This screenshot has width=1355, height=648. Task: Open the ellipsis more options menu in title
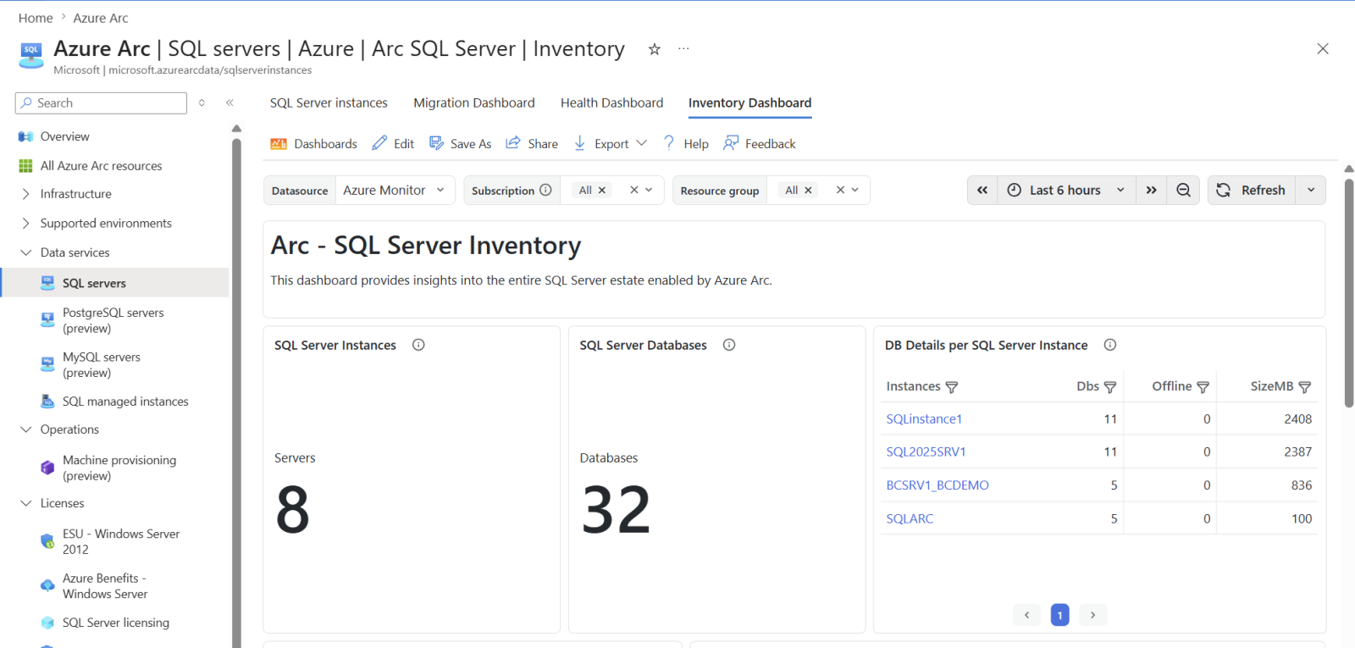683,49
